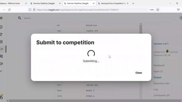Click Close button in submit dialog

[x=138, y=73]
